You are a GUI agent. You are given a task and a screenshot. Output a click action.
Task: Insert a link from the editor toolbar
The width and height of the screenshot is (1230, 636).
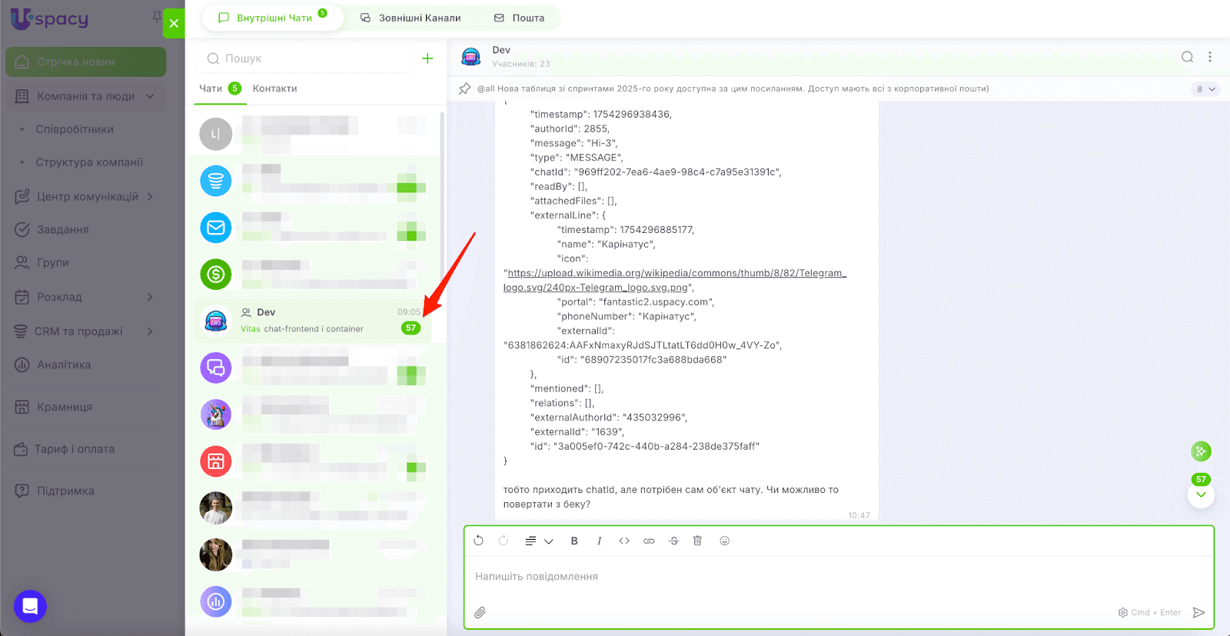pos(649,541)
